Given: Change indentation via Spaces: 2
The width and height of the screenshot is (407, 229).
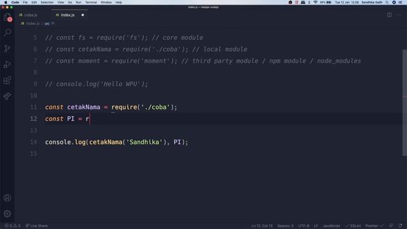Looking at the screenshot, I should tap(286, 226).
